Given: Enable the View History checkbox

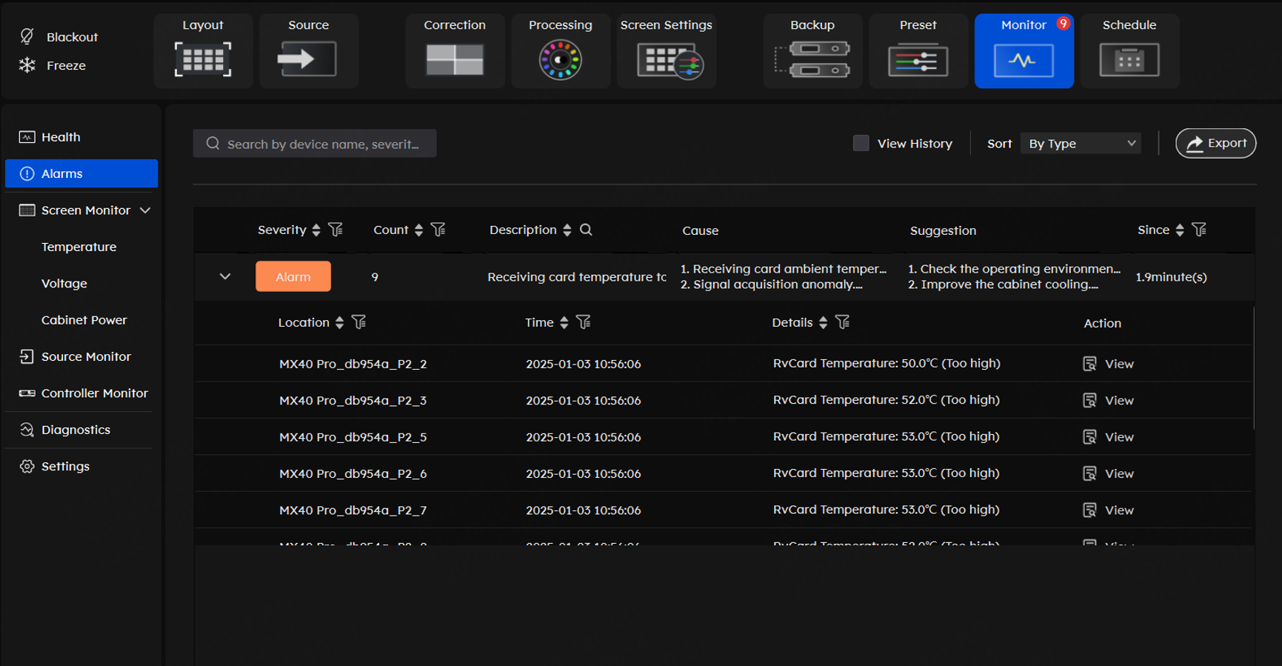Looking at the screenshot, I should [x=861, y=143].
